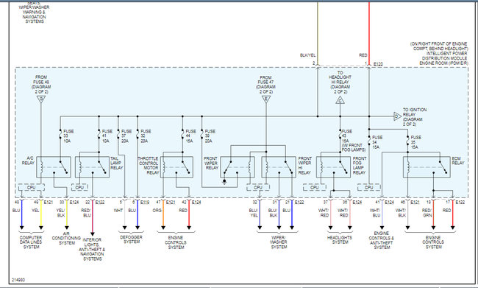Select the RED/GRN wire label at pin 18
Viewport: 478px width, 288px height.
(x=427, y=213)
